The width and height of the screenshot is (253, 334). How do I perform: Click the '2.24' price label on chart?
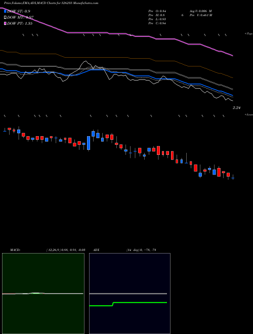236,108
